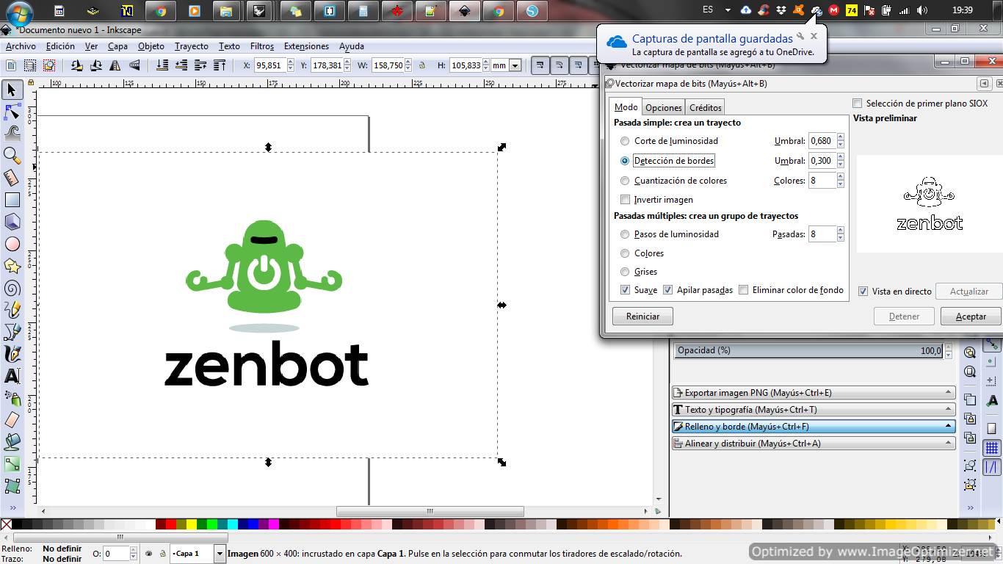Image resolution: width=1003 pixels, height=564 pixels.
Task: Select Pasos de luminosidad radio button
Action: [625, 234]
